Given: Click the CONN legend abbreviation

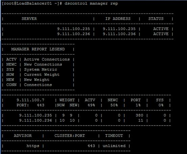Looking at the screenshot, I should tap(11, 85).
